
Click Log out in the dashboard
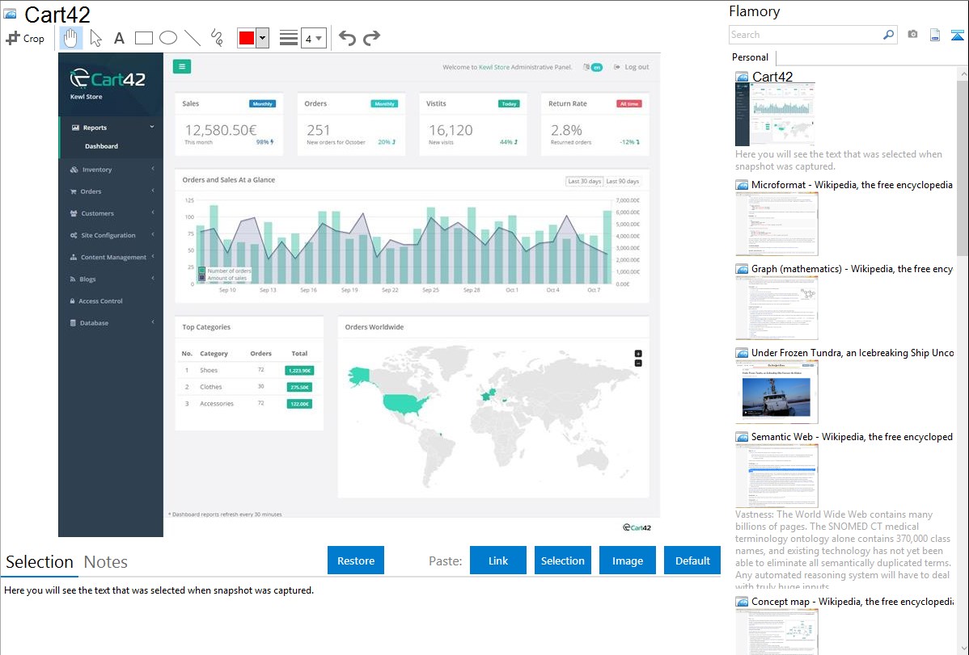click(x=632, y=67)
